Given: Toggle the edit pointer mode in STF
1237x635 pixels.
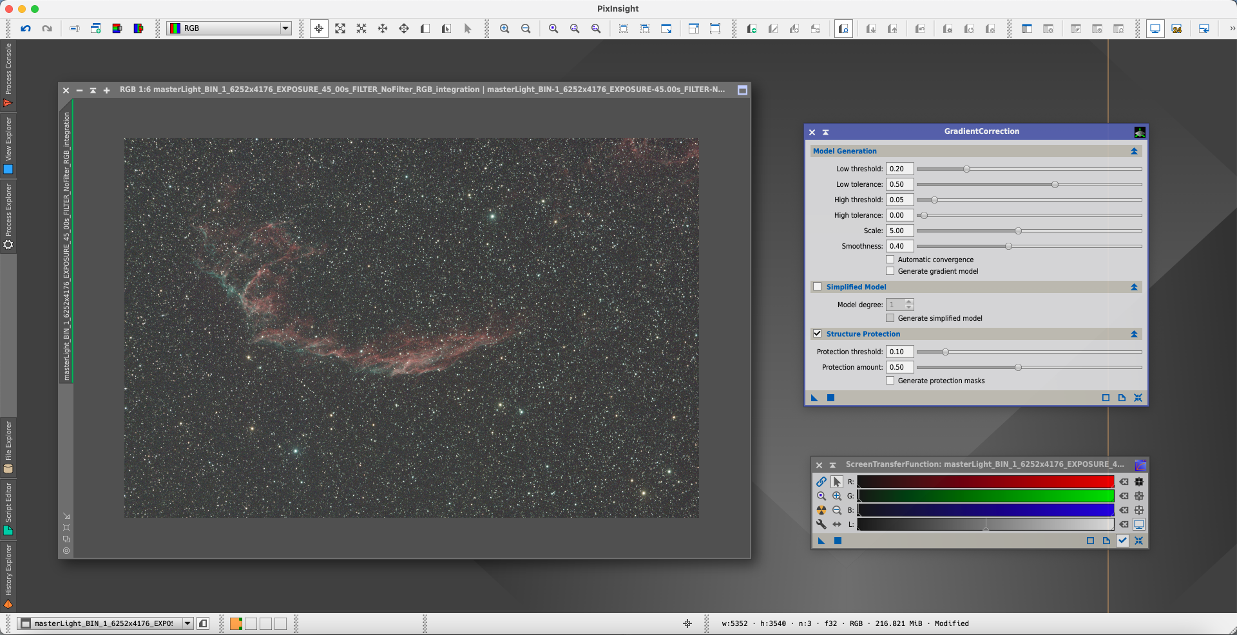Looking at the screenshot, I should (837, 482).
